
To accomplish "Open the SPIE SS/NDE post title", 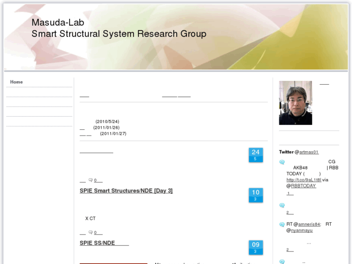I will pyautogui.click(x=104, y=243).
